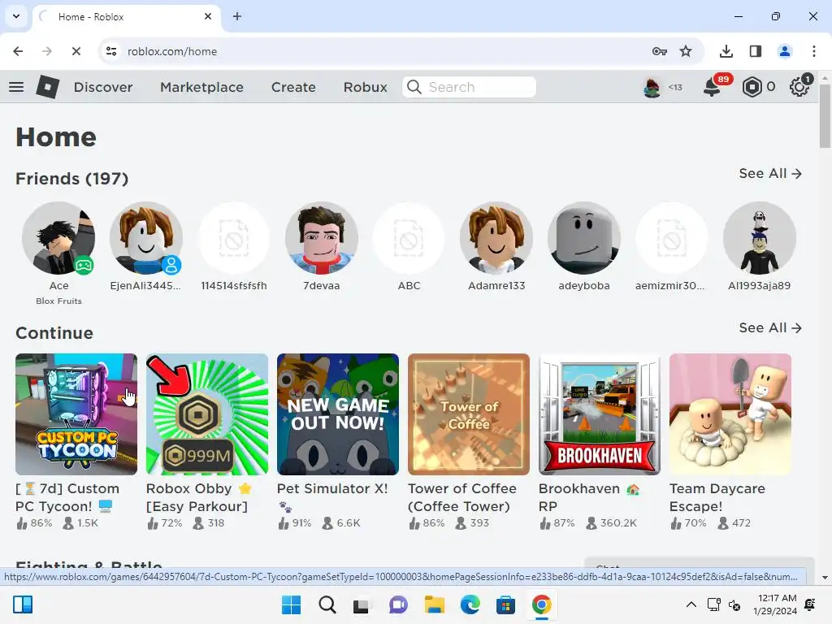Click the Chrome icon on the taskbar
This screenshot has height=624, width=832.
[541, 604]
